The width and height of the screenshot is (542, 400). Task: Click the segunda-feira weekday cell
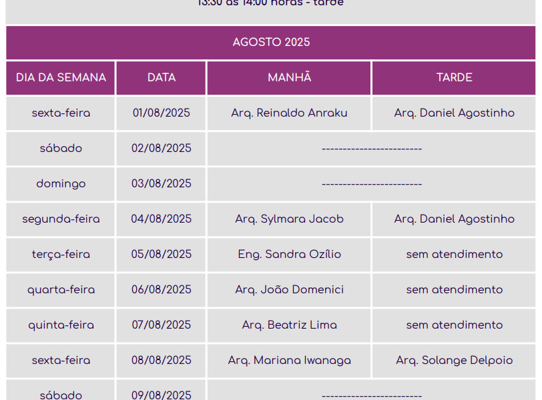coord(61,219)
